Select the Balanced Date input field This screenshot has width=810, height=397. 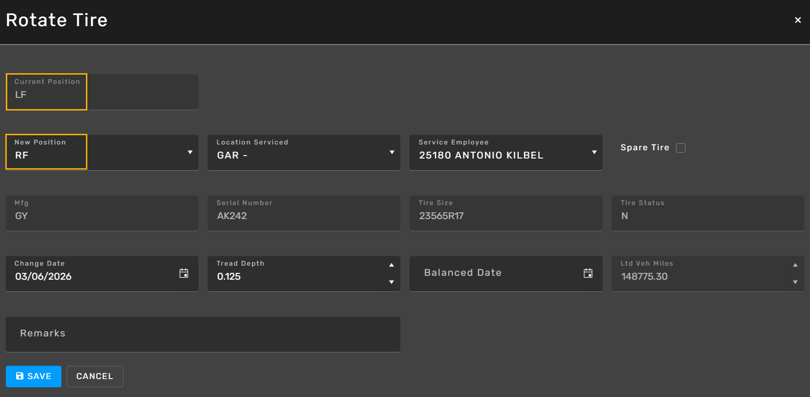(x=495, y=273)
